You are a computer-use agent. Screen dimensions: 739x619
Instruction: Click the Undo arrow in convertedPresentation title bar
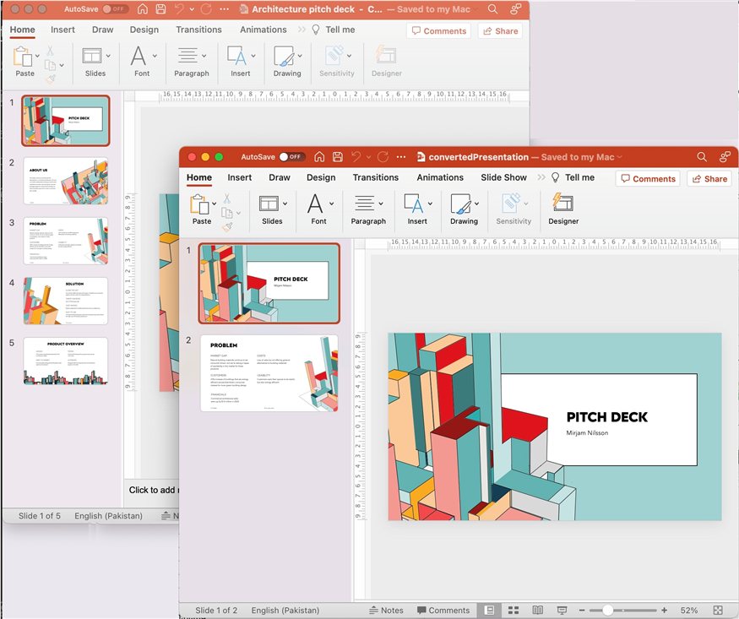(x=356, y=157)
